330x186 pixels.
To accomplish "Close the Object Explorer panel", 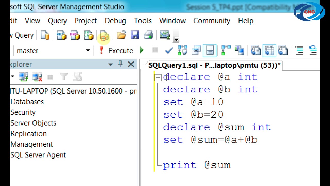I will 131,64.
